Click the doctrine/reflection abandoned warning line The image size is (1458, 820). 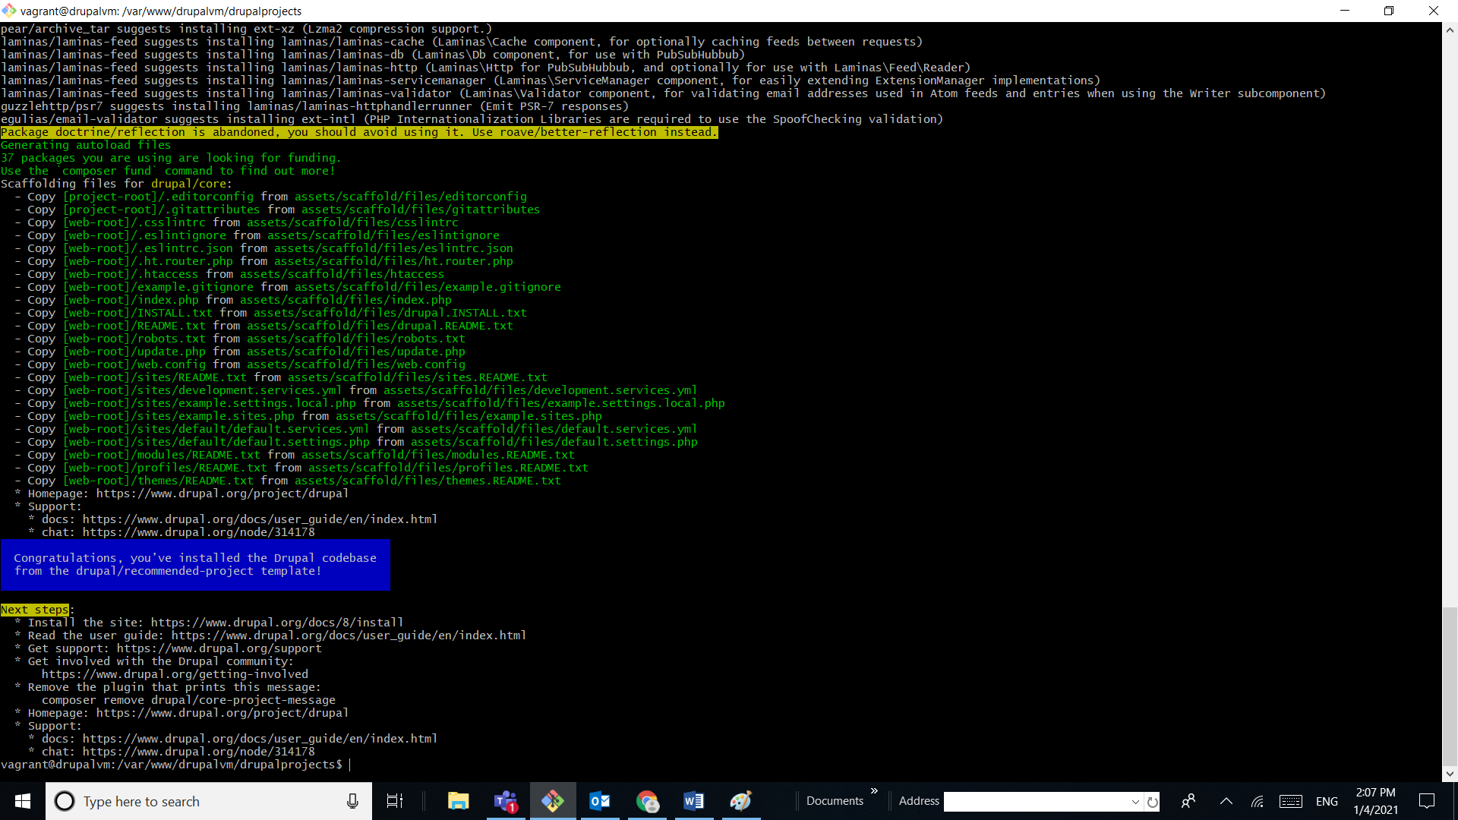359,132
